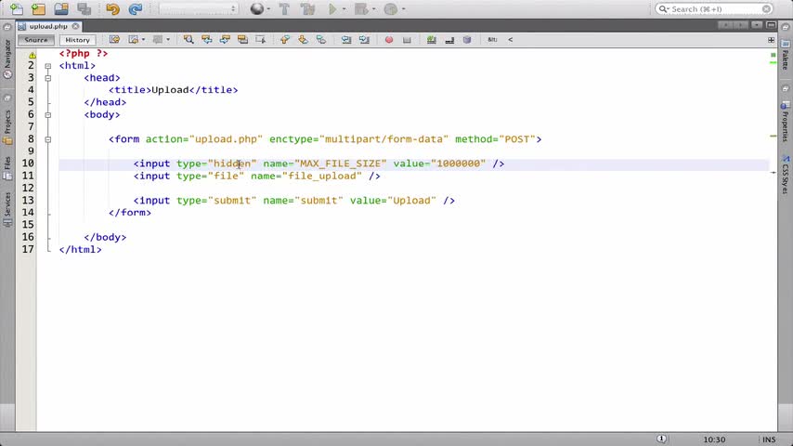Click the Clean and Build icon
This screenshot has height=446, width=793.
(307, 9)
